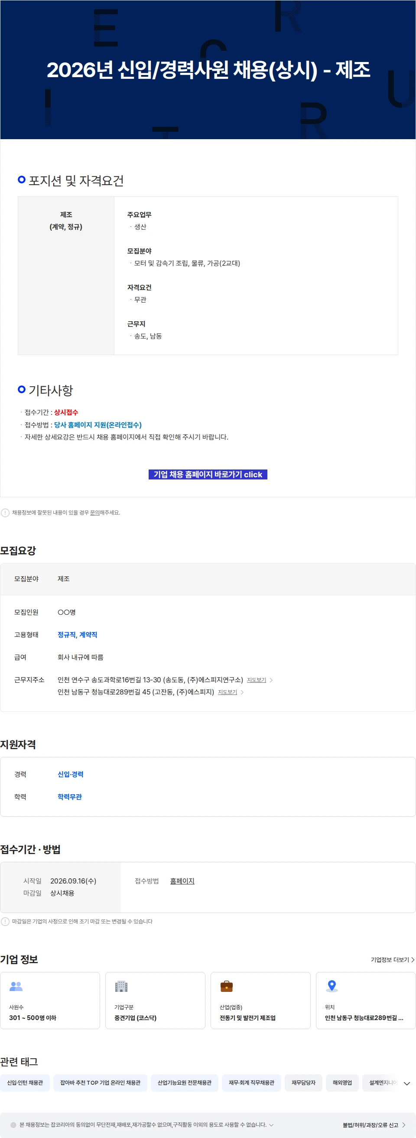Screen dimensions: 416x1138
Task: Click the info icon beside 마감일은 기업의 사정으로
Action: pos(5,922)
